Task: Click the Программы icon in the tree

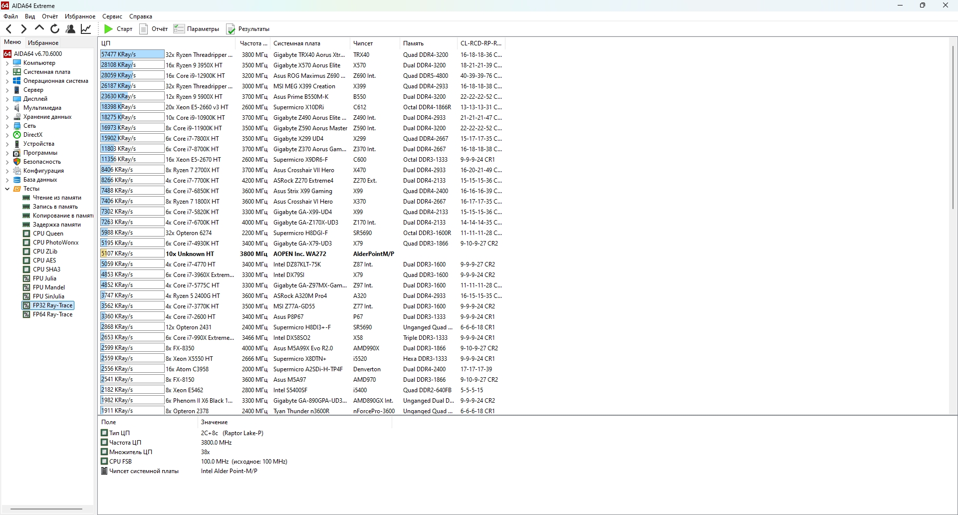Action: point(17,153)
